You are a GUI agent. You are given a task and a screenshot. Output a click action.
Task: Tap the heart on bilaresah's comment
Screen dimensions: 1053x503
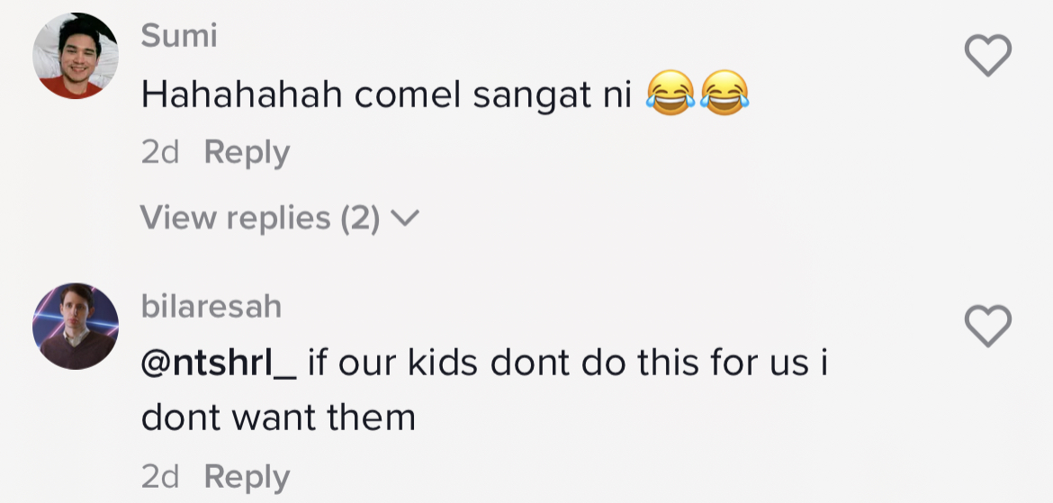987,325
